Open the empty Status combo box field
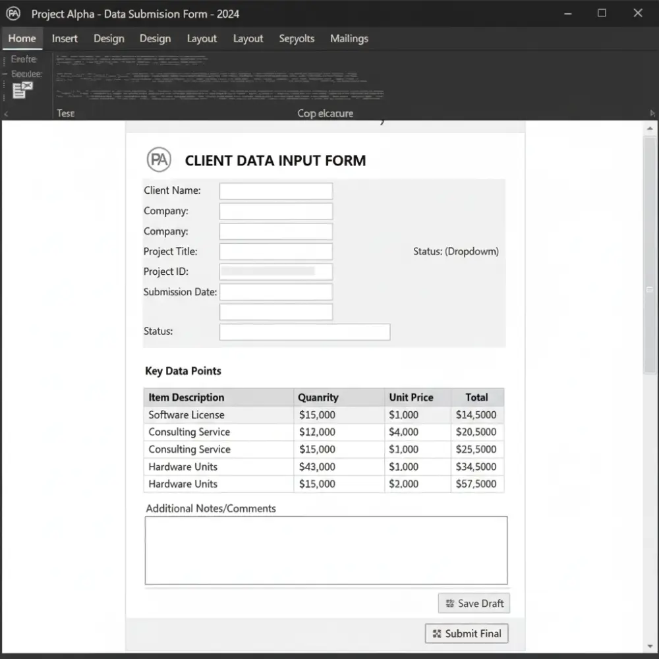This screenshot has width=659, height=659. point(304,331)
